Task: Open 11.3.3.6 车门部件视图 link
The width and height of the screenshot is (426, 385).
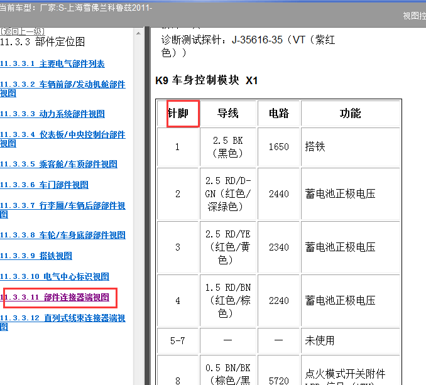Action: click(44, 185)
